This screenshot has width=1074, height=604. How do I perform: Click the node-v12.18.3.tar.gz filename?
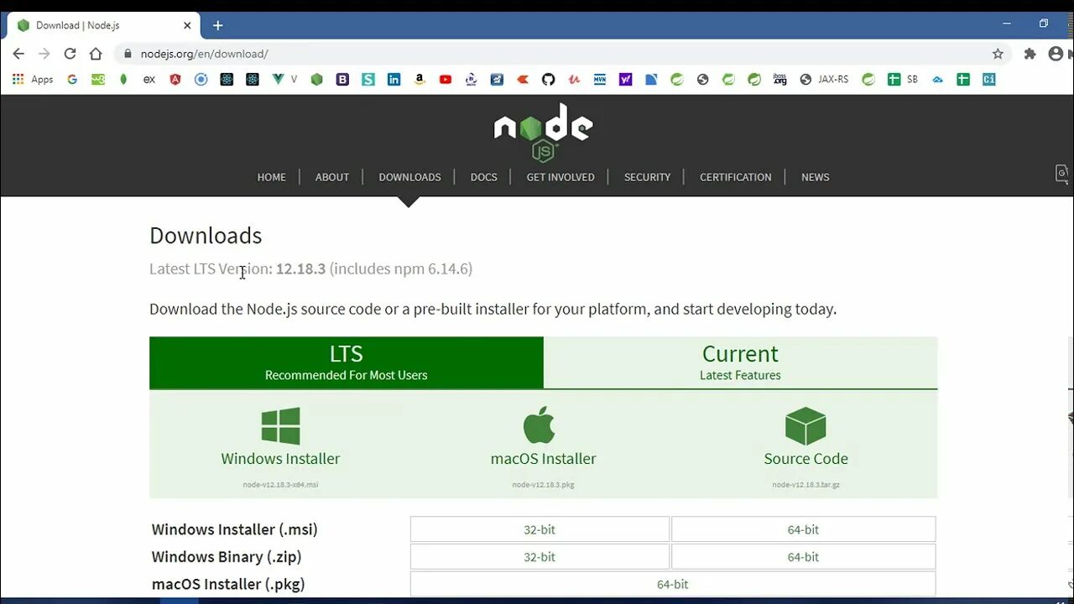805,485
